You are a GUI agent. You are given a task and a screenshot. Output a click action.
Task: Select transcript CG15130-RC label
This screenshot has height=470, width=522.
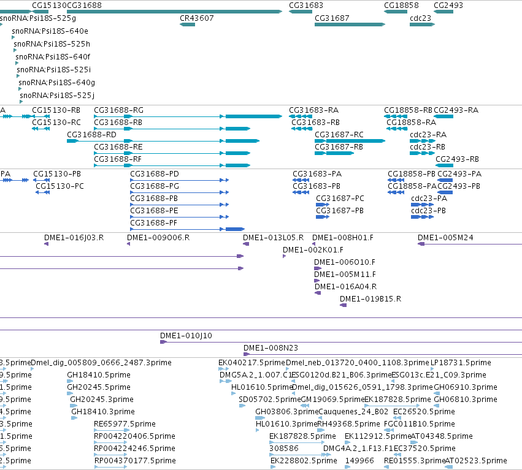(56, 123)
